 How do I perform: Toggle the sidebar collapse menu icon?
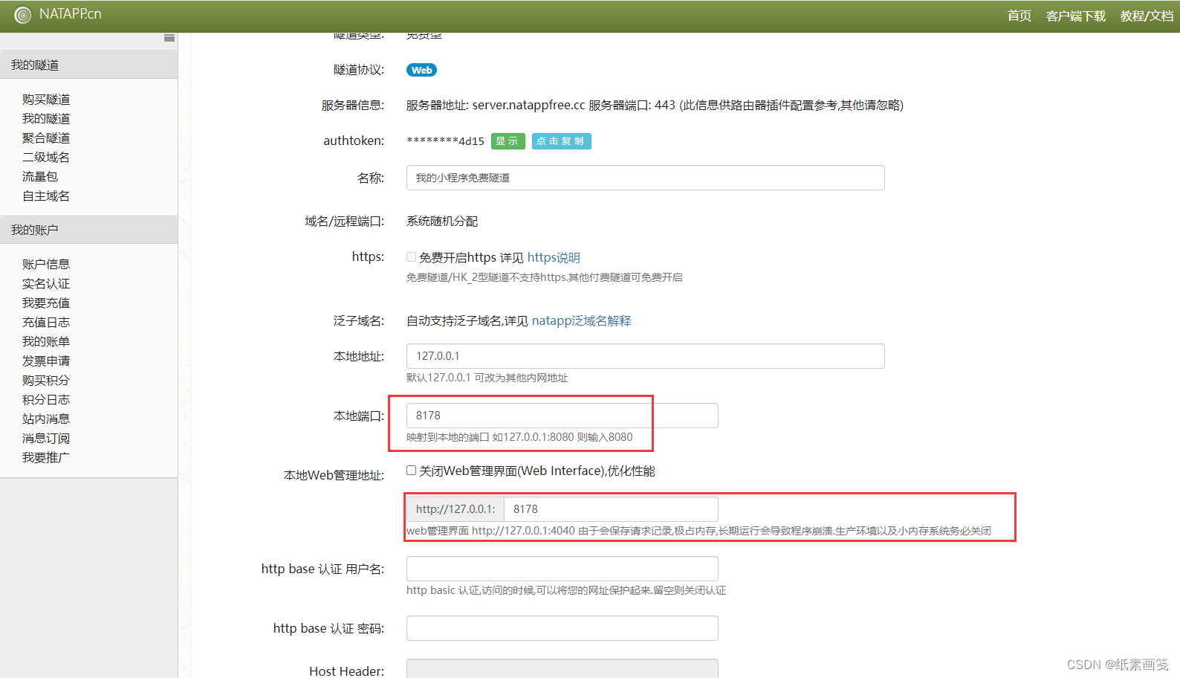[169, 38]
